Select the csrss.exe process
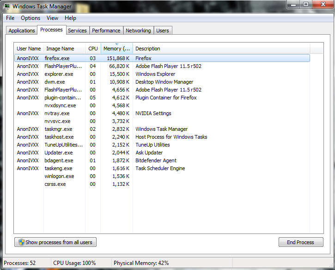Viewport: 335px width, 270px height. pyautogui.click(x=162, y=184)
